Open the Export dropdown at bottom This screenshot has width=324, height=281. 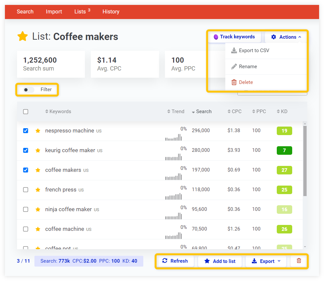point(266,261)
